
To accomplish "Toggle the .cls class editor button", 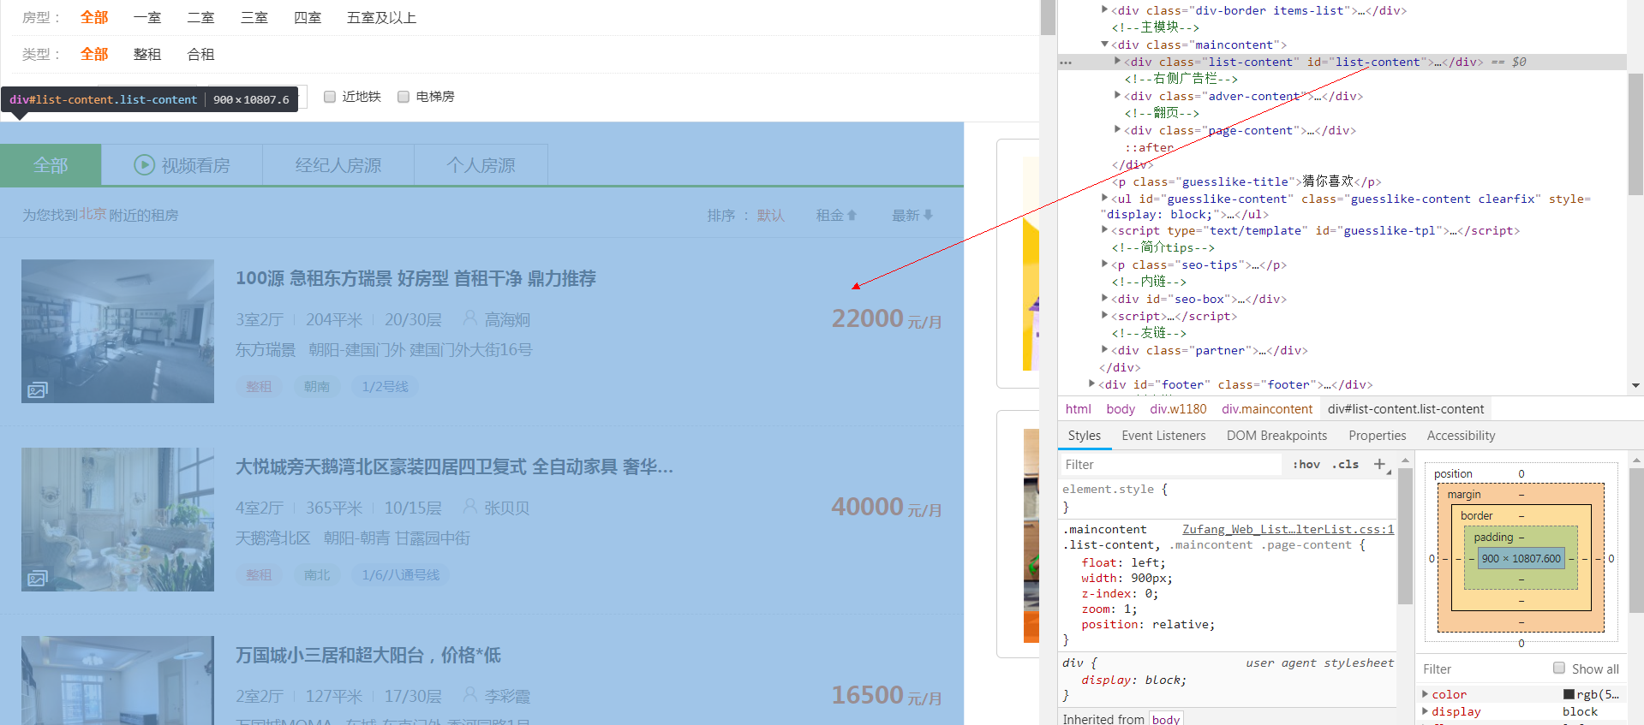I will pyautogui.click(x=1346, y=464).
